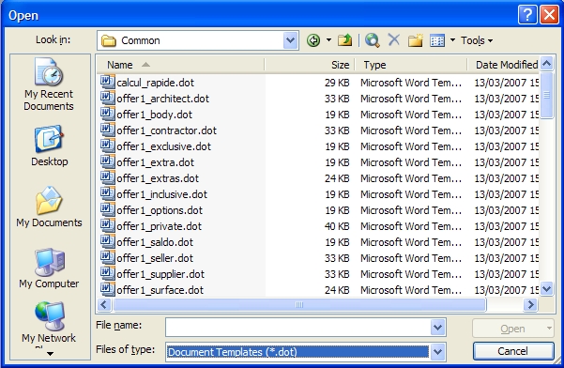Select offer1_surface.dot file icon

coord(108,289)
